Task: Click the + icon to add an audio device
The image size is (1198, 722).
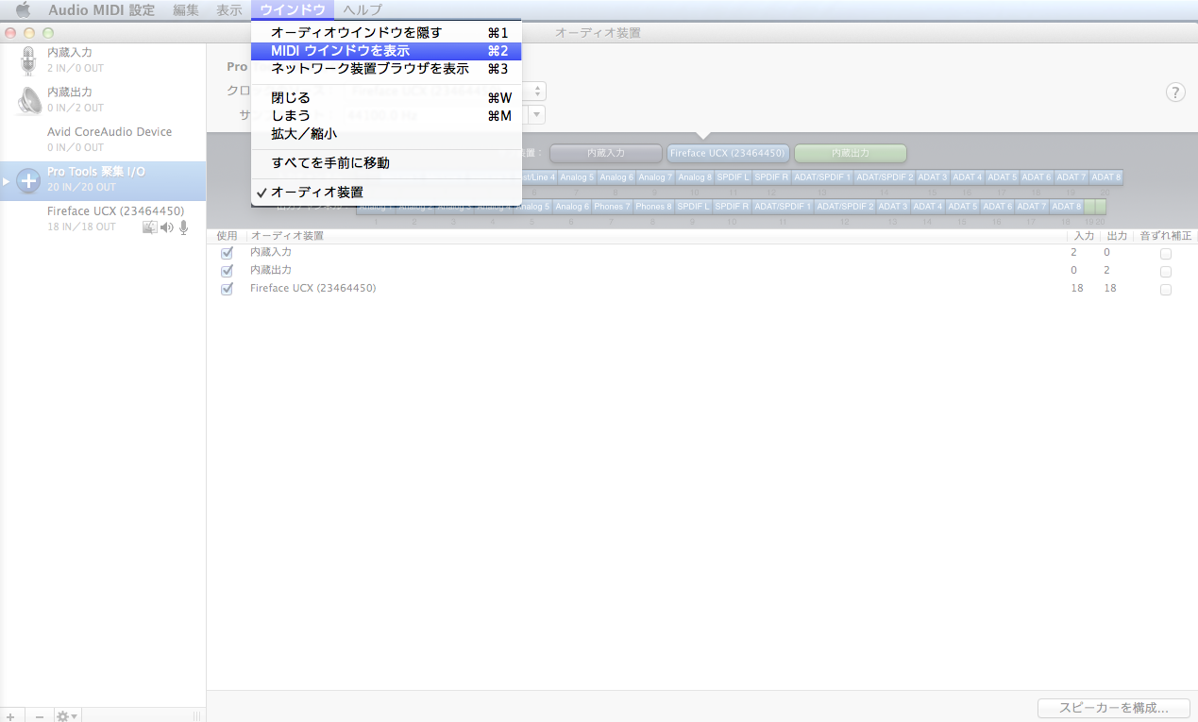Action: click(x=9, y=714)
